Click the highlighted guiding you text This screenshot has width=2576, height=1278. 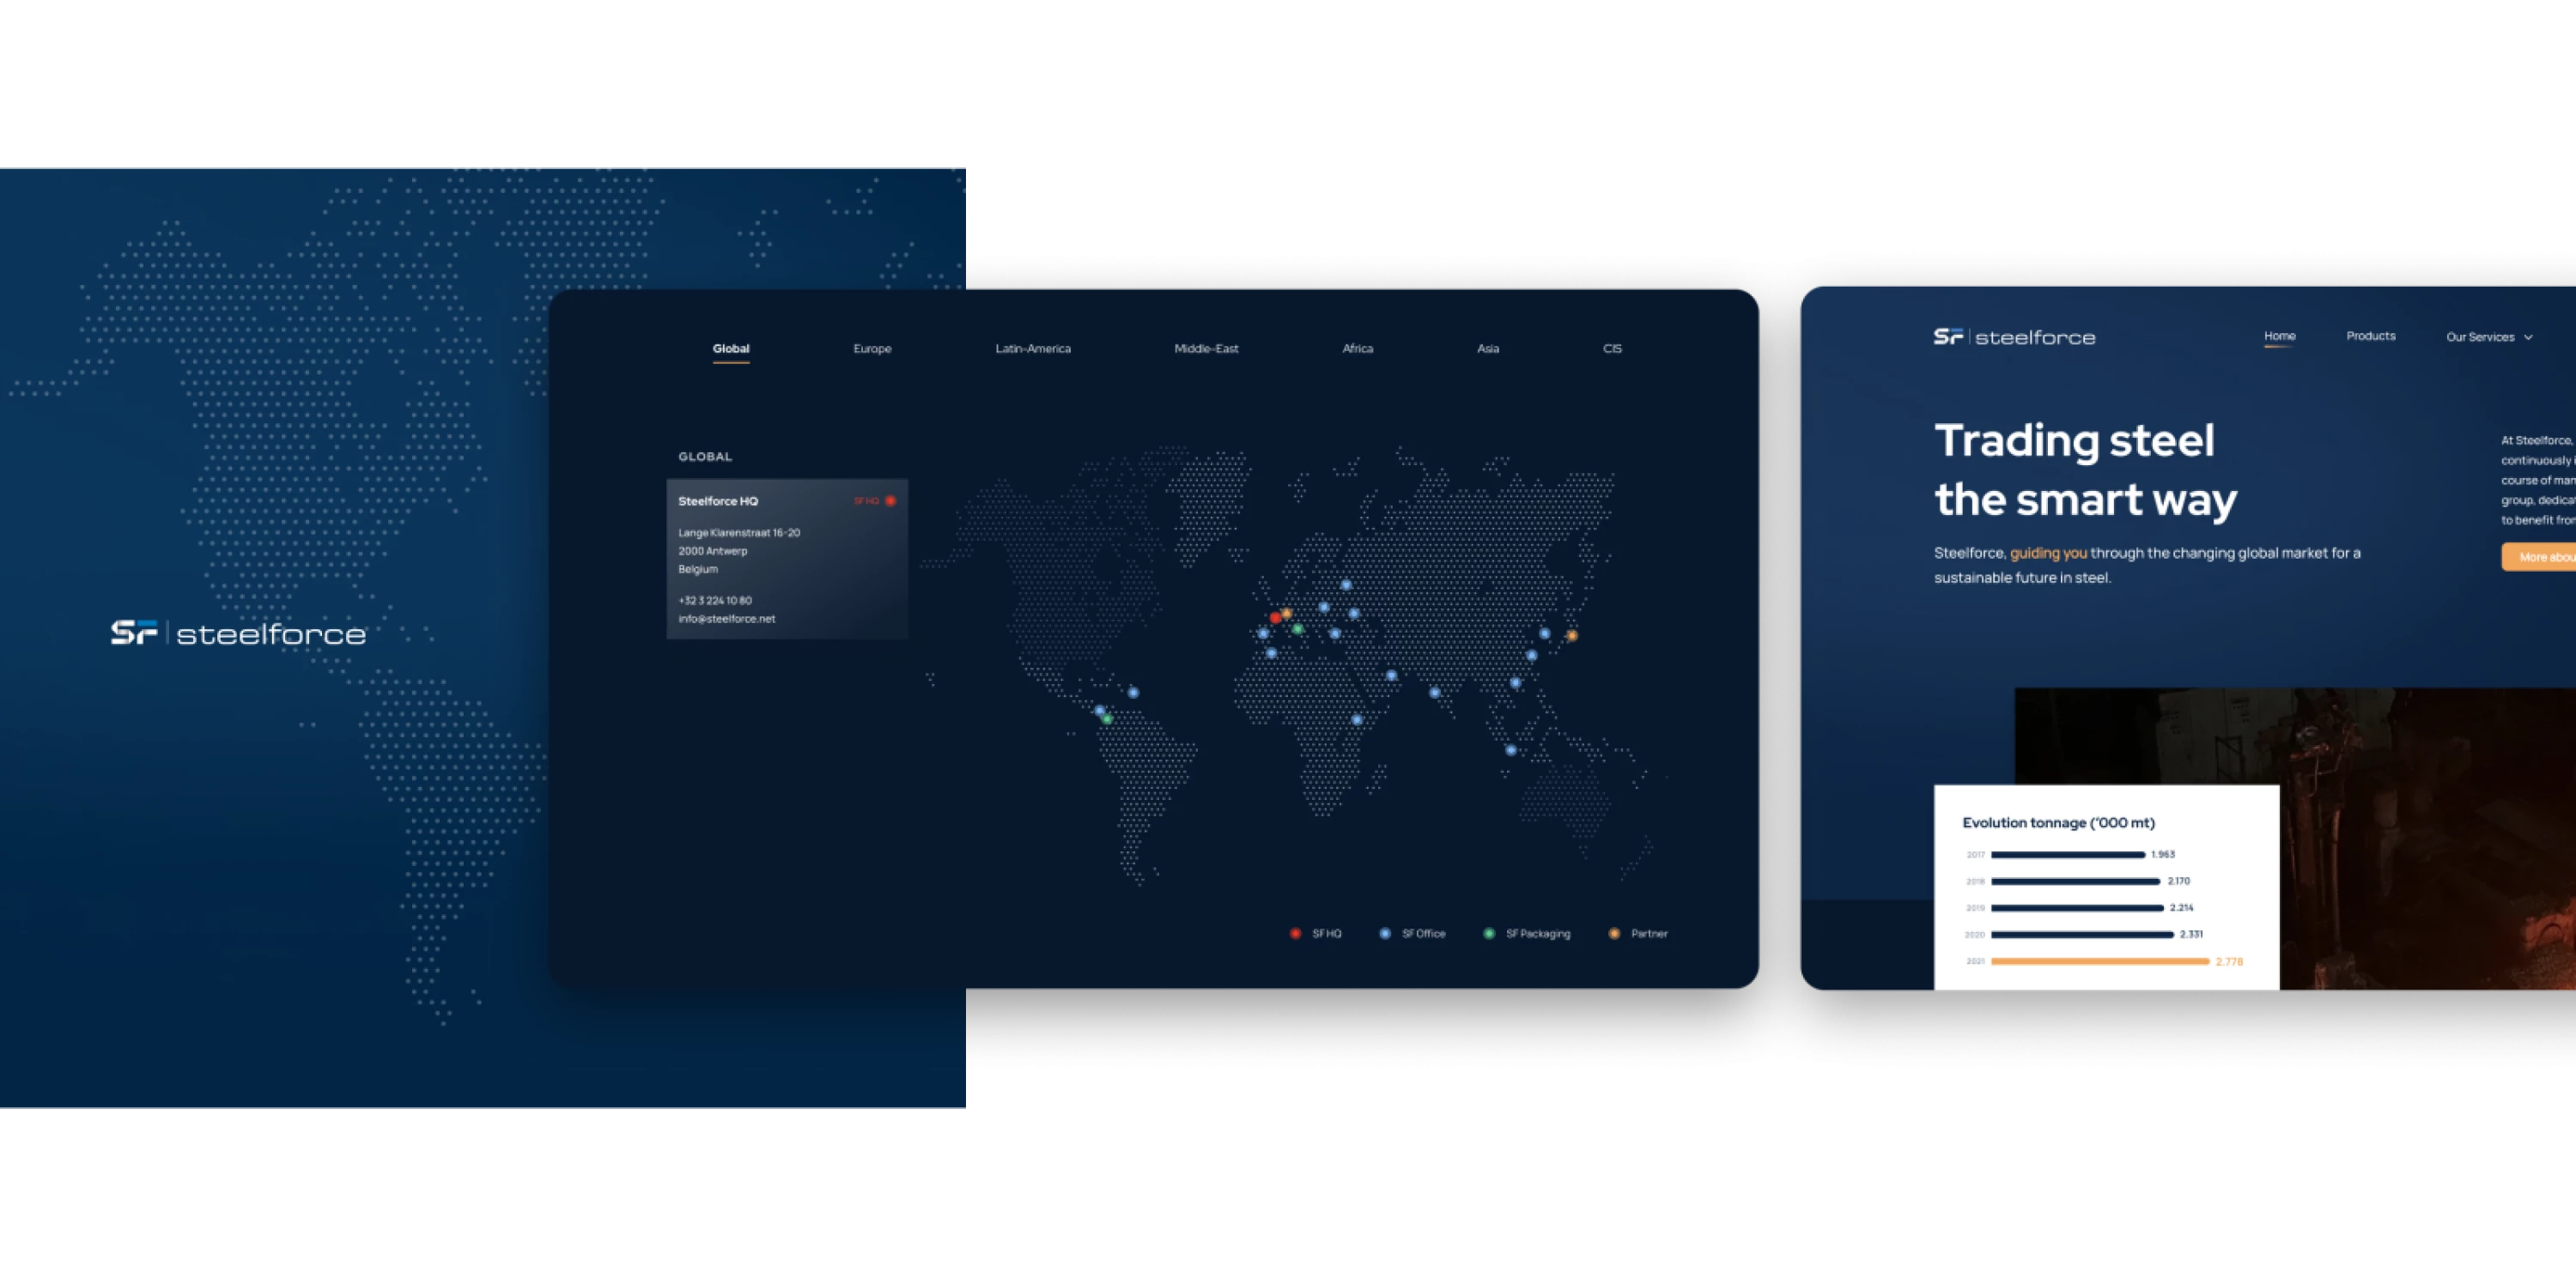pos(2048,554)
